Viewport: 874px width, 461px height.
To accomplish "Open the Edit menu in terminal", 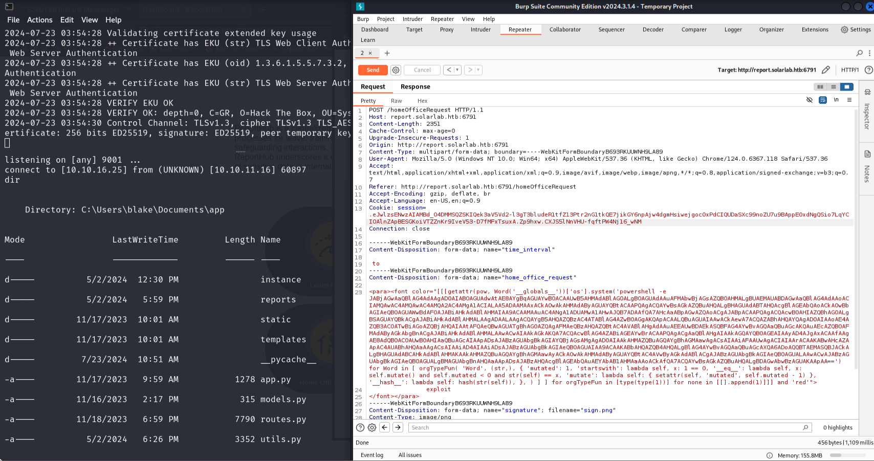I will 67,20.
